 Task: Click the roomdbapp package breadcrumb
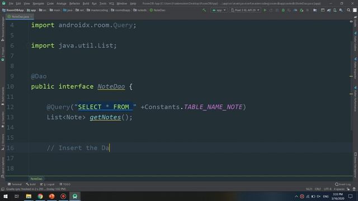click(x=121, y=10)
